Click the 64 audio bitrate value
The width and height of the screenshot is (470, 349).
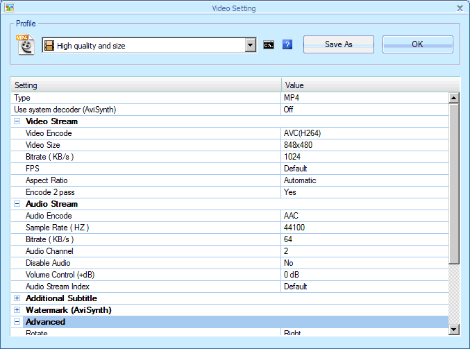(x=287, y=239)
